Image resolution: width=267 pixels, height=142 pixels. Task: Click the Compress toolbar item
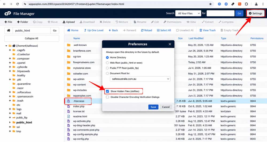click(226, 22)
